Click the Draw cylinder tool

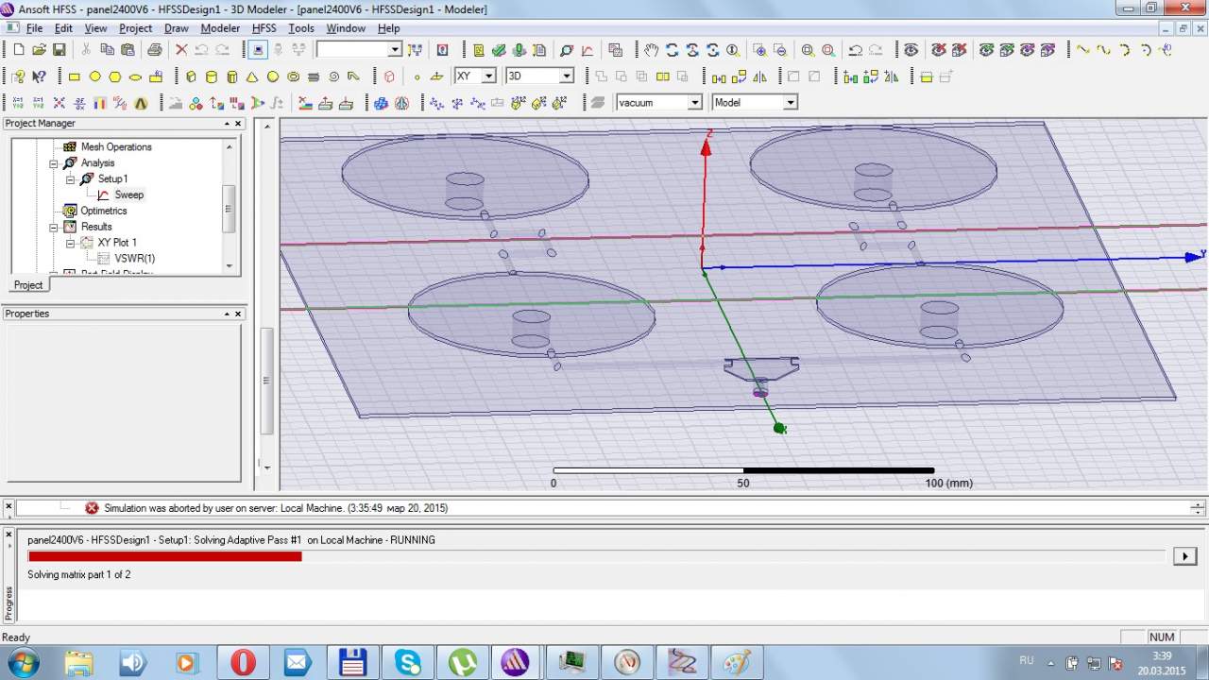[211, 76]
